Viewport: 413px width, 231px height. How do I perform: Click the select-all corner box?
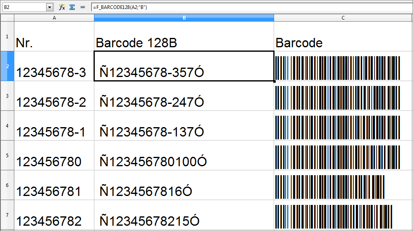click(7, 18)
